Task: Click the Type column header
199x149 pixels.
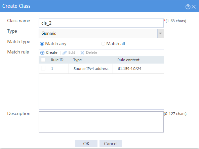Action: [x=77, y=60]
